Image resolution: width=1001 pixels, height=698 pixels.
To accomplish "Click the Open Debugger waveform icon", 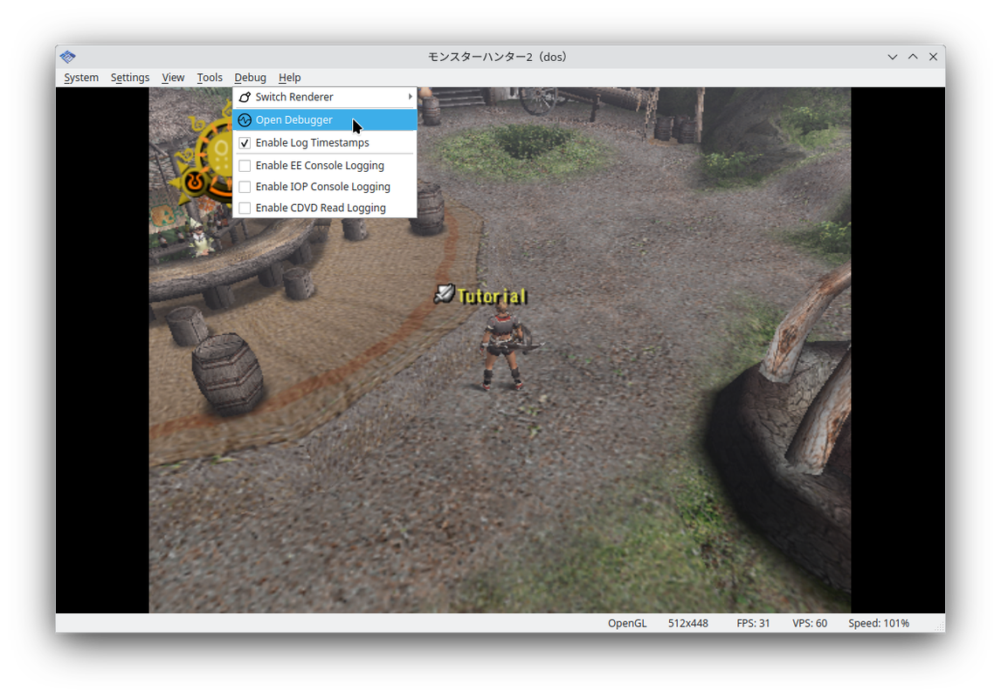I will click(x=245, y=120).
